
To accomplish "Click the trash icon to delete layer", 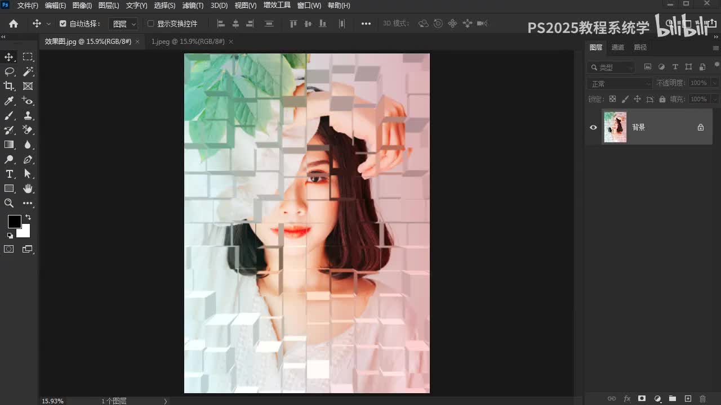I will coord(702,399).
